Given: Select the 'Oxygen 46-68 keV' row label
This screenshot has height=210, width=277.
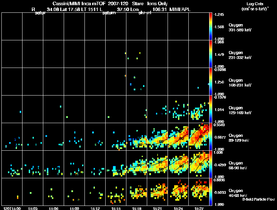Looking at the screenshot, I should 238,193.
